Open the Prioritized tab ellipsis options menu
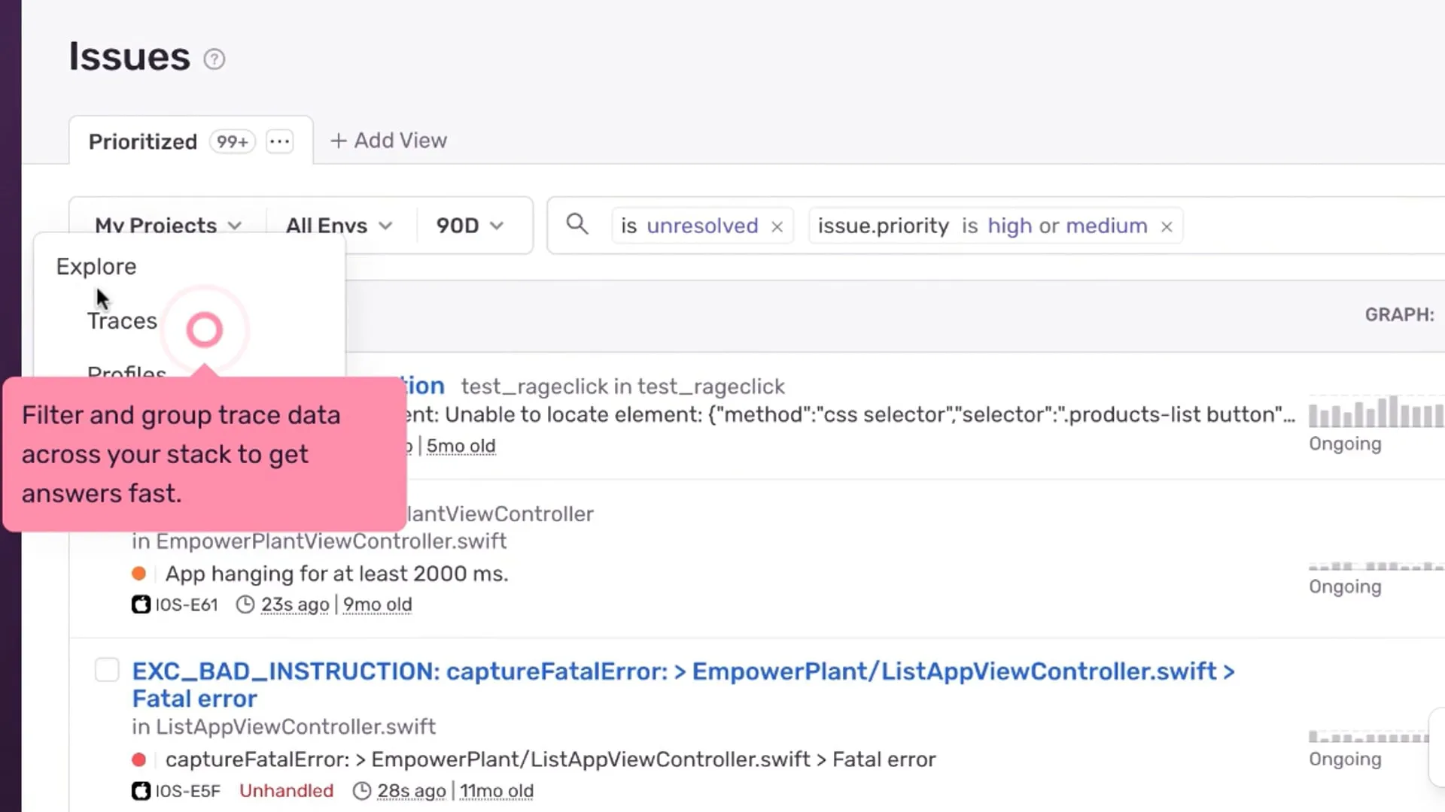Image resolution: width=1445 pixels, height=812 pixels. tap(279, 141)
